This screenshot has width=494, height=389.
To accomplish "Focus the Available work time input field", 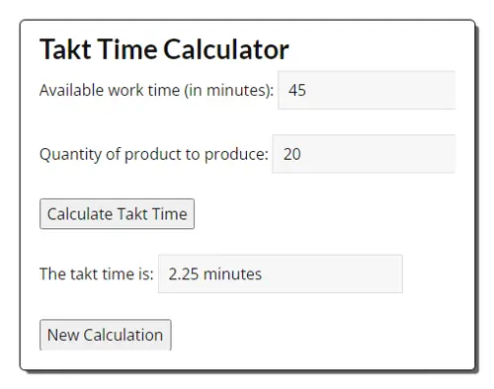I will click(367, 90).
